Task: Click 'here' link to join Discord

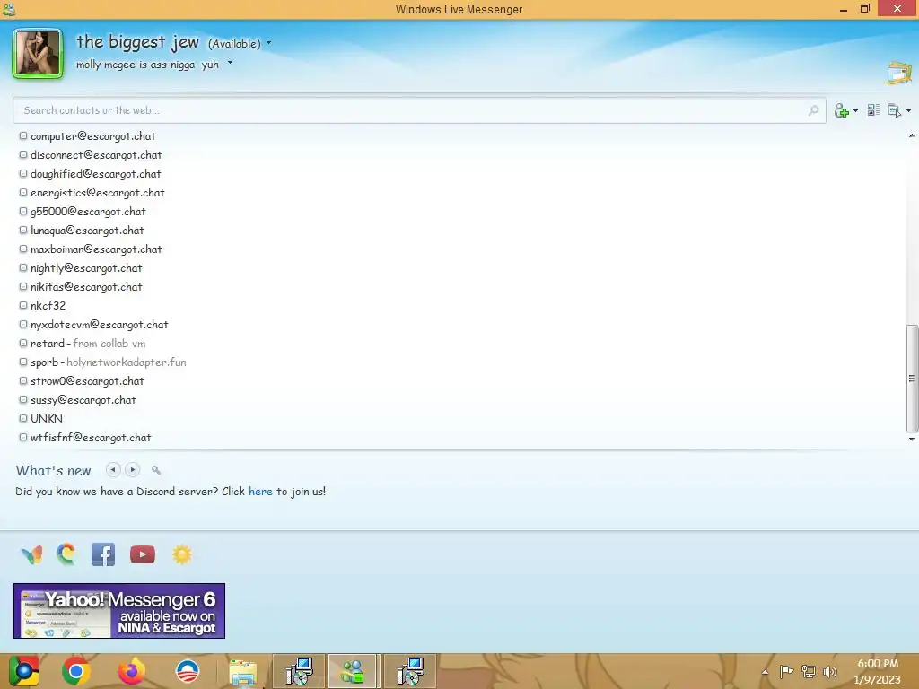Action: point(260,492)
